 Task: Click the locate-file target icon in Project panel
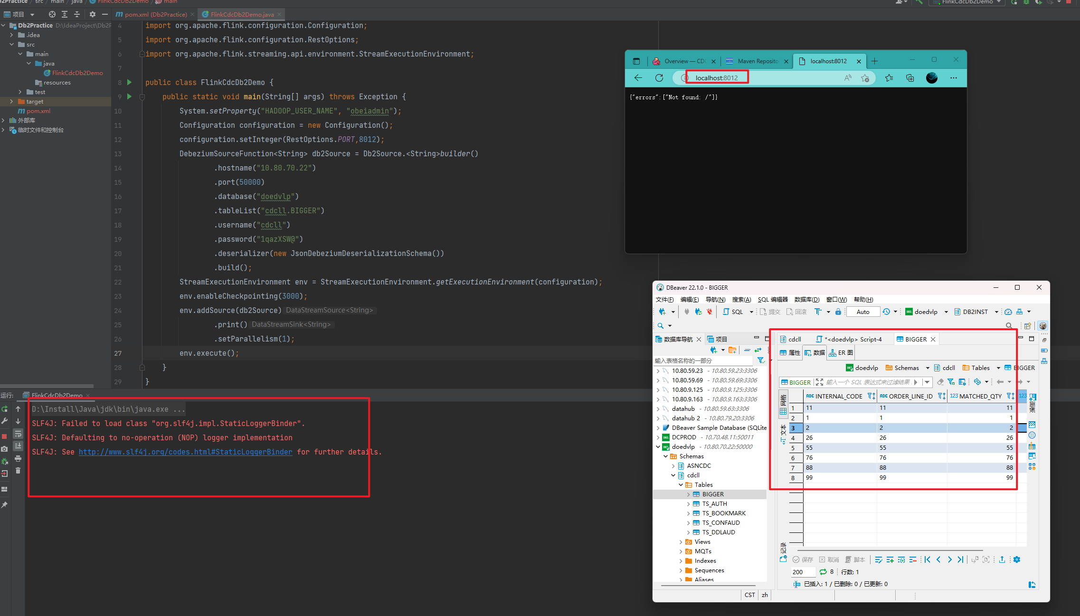[52, 14]
